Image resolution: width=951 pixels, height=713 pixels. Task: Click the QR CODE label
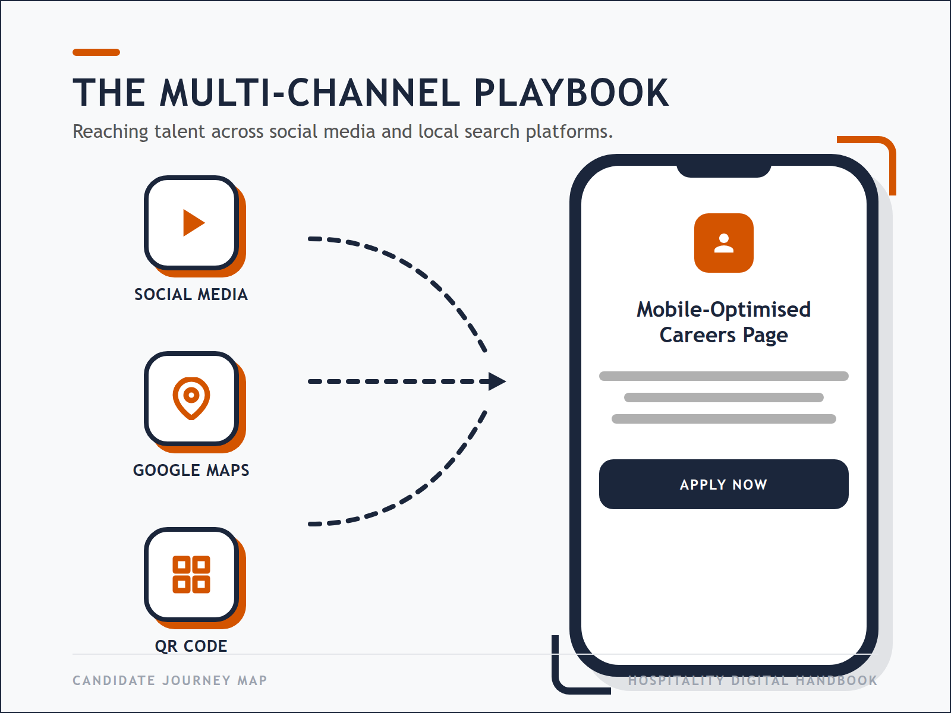(x=191, y=646)
